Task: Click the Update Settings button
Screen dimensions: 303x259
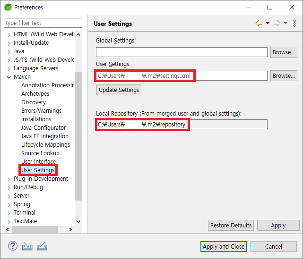Action: coord(119,90)
